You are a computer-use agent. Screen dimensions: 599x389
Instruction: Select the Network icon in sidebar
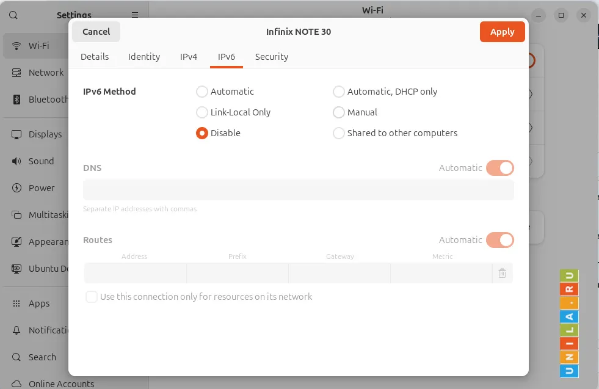[x=16, y=73]
